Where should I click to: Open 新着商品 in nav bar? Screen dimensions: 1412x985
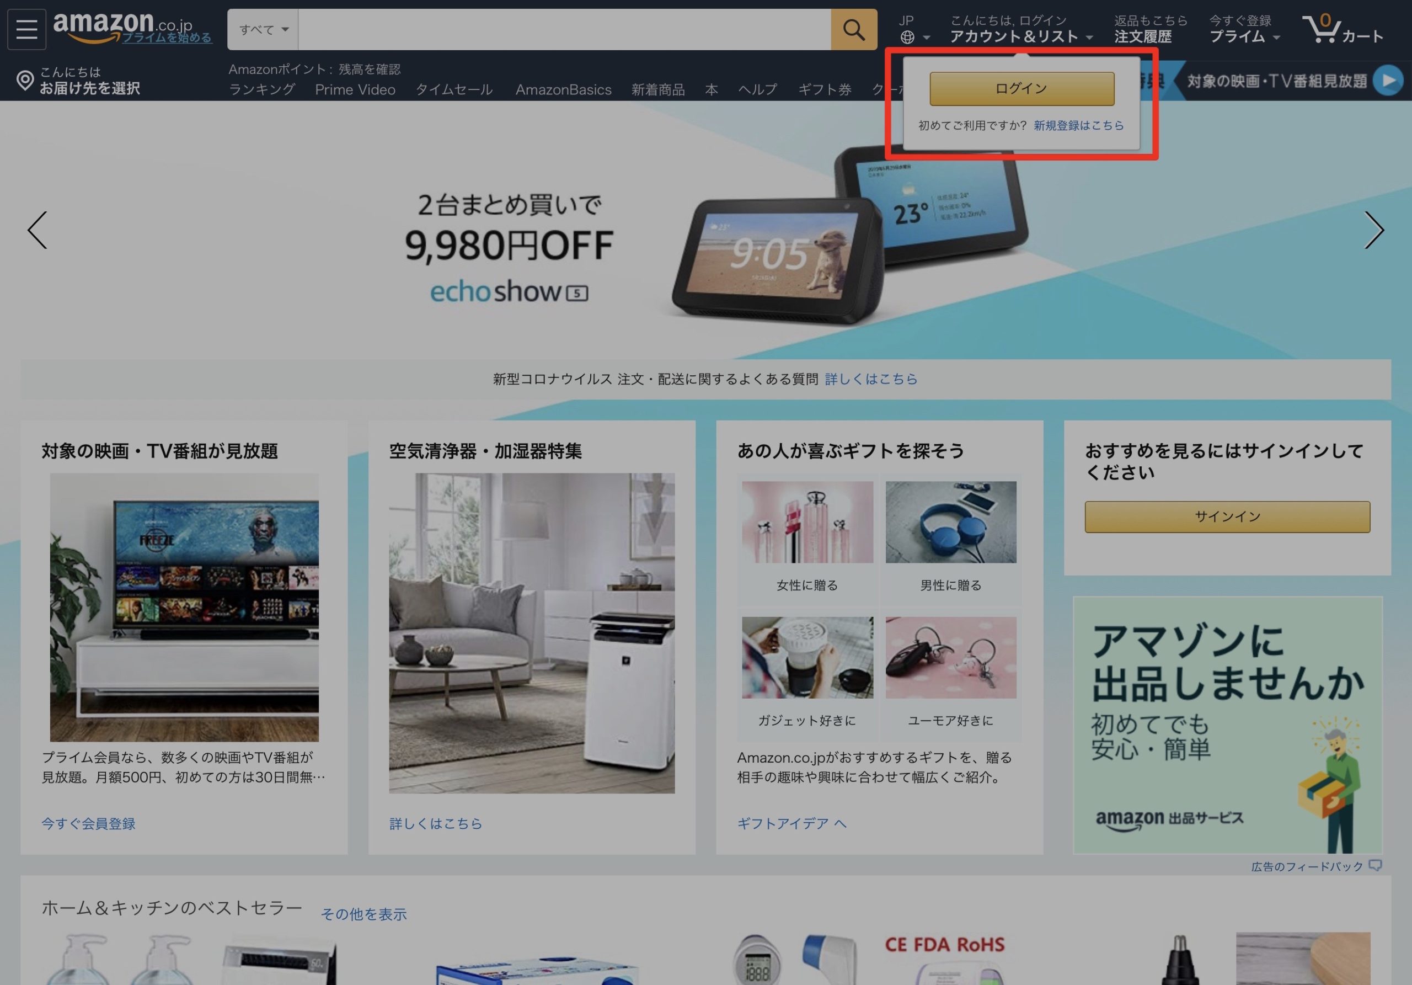coord(658,90)
